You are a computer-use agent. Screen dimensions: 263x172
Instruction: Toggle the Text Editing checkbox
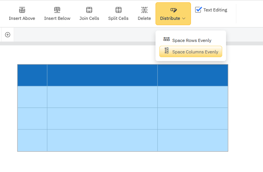point(198,10)
